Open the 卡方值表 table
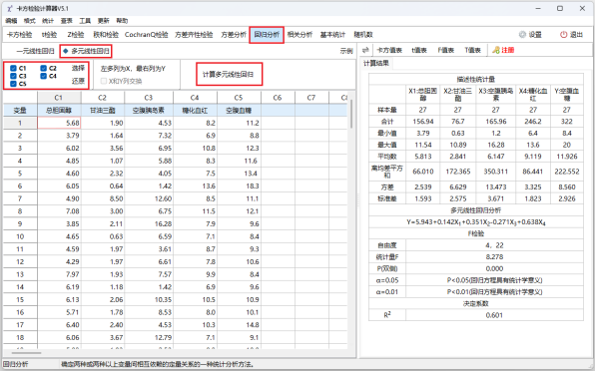Screen dimensions: 595x371 (389, 50)
